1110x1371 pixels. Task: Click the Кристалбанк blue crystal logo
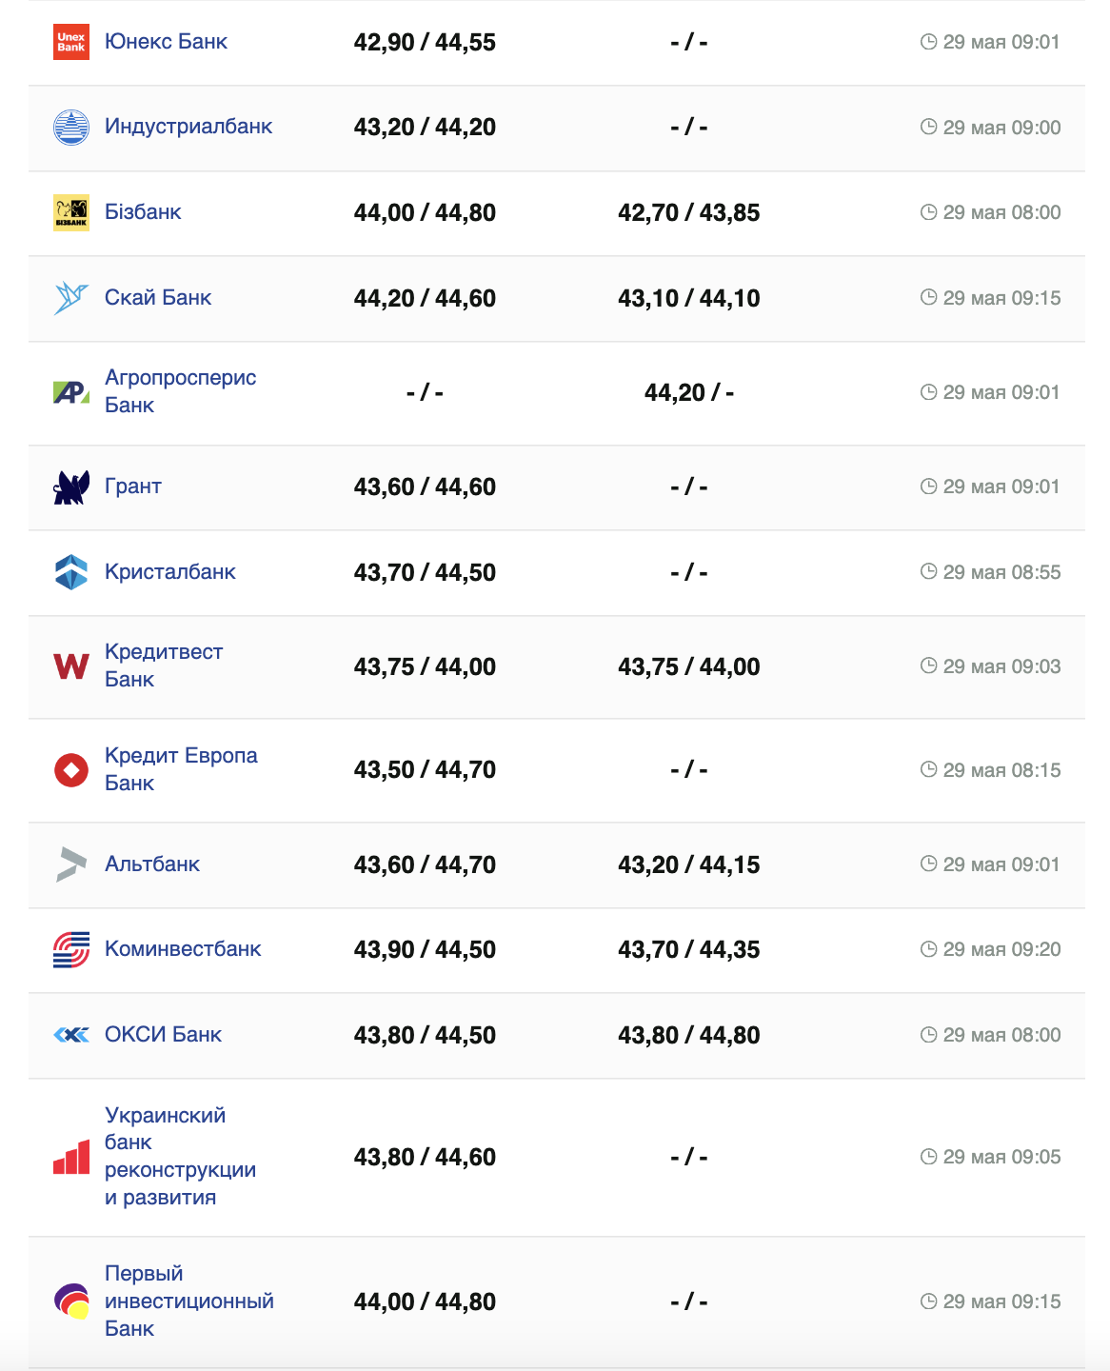[71, 572]
